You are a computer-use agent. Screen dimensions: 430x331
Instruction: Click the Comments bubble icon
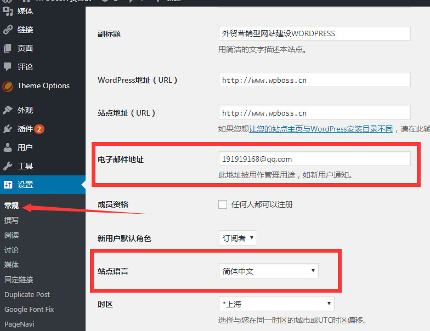click(x=8, y=67)
